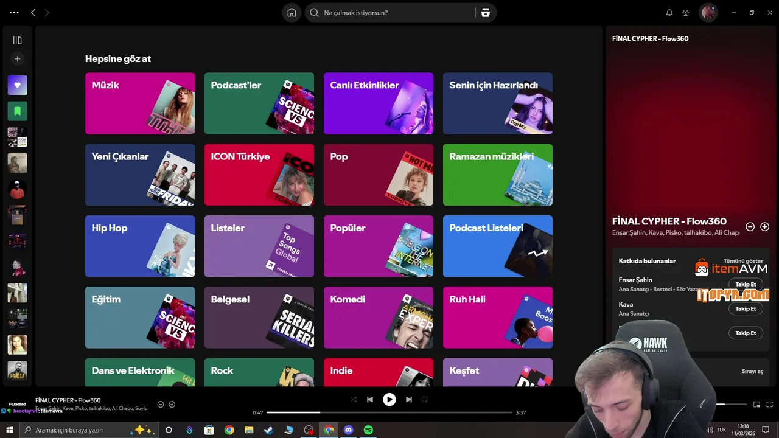Viewport: 779px width, 438px height.
Task: Open the Ruh Hali category card
Action: pos(498,318)
